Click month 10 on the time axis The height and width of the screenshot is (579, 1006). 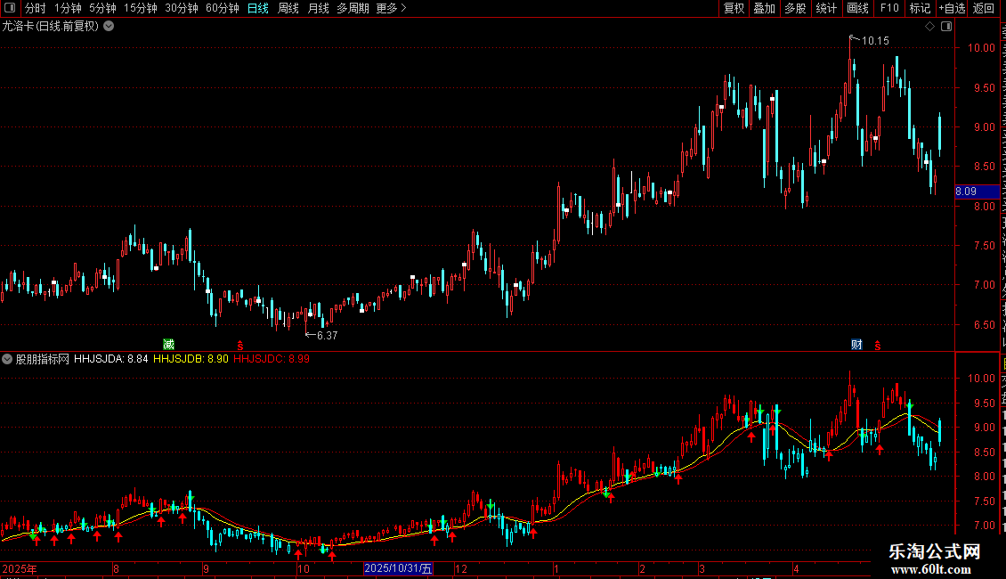pos(304,568)
